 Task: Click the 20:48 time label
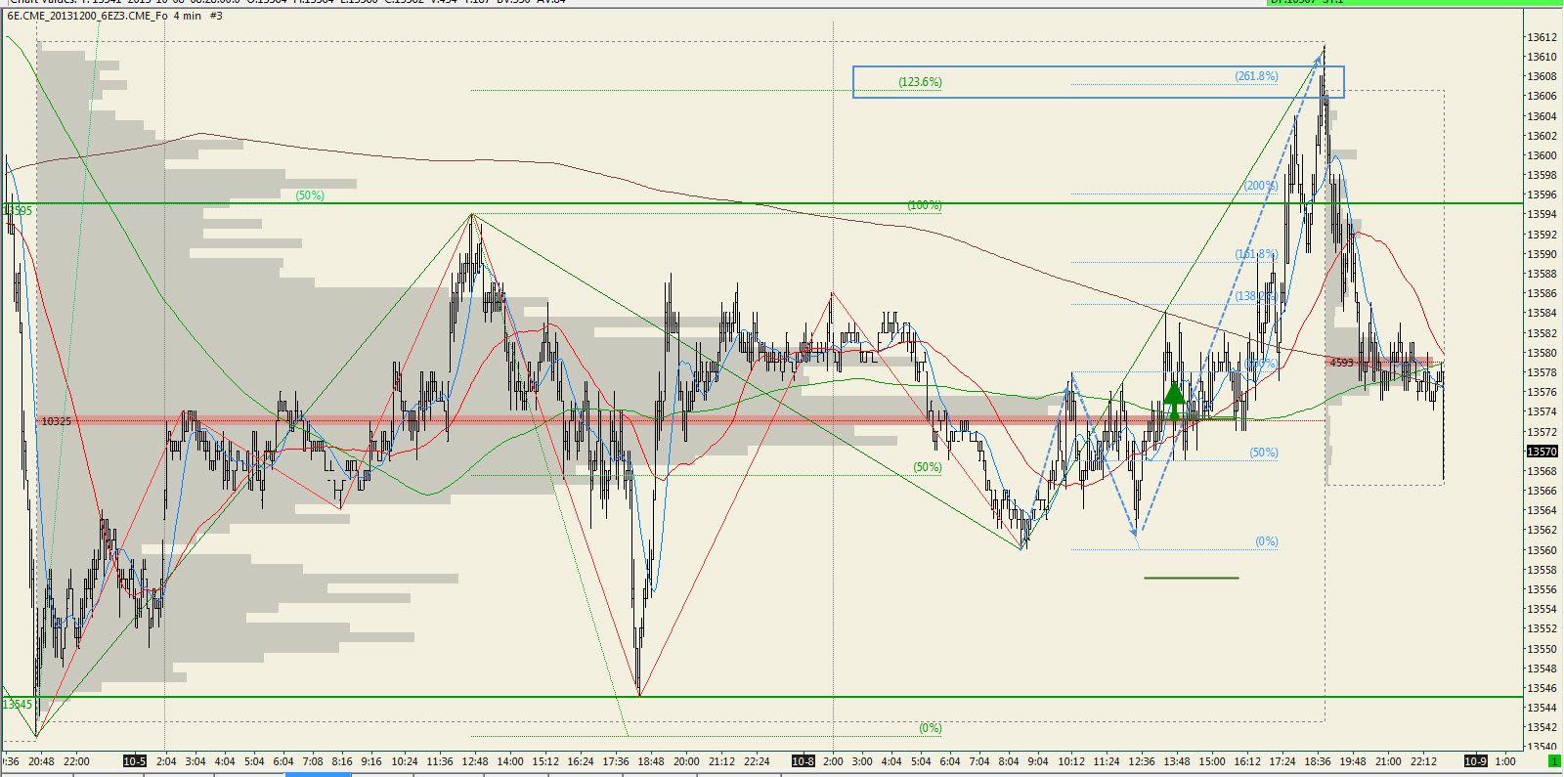point(41,761)
